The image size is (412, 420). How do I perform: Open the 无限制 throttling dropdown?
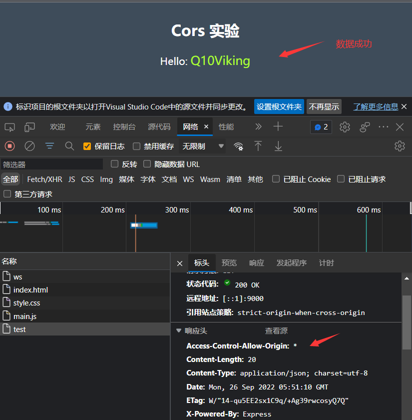(203, 146)
